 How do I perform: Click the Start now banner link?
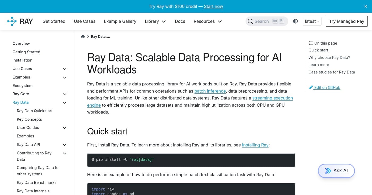[213, 6]
